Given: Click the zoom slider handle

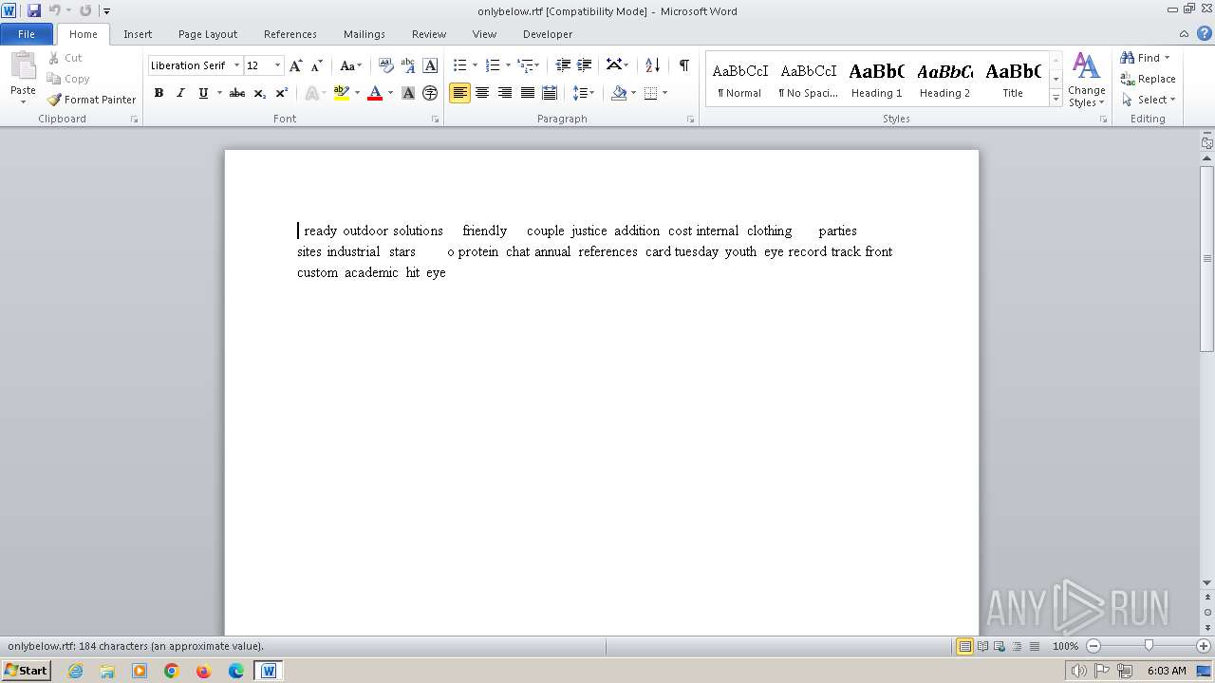Looking at the screenshot, I should 1149,646.
